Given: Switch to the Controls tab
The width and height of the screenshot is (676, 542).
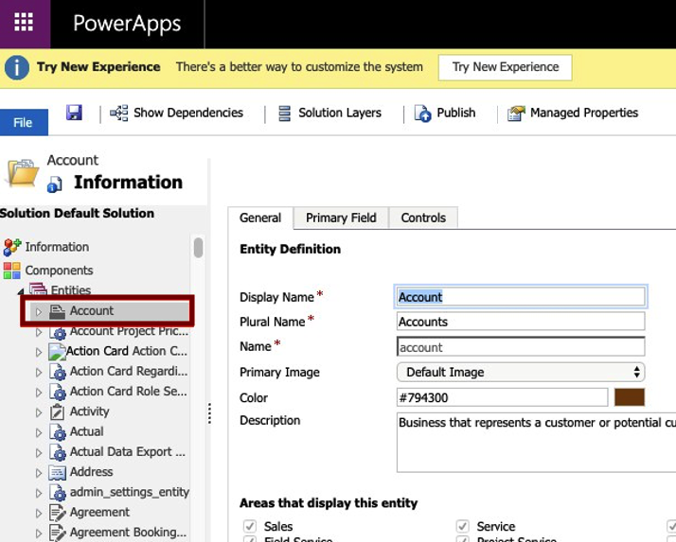Looking at the screenshot, I should (x=423, y=218).
